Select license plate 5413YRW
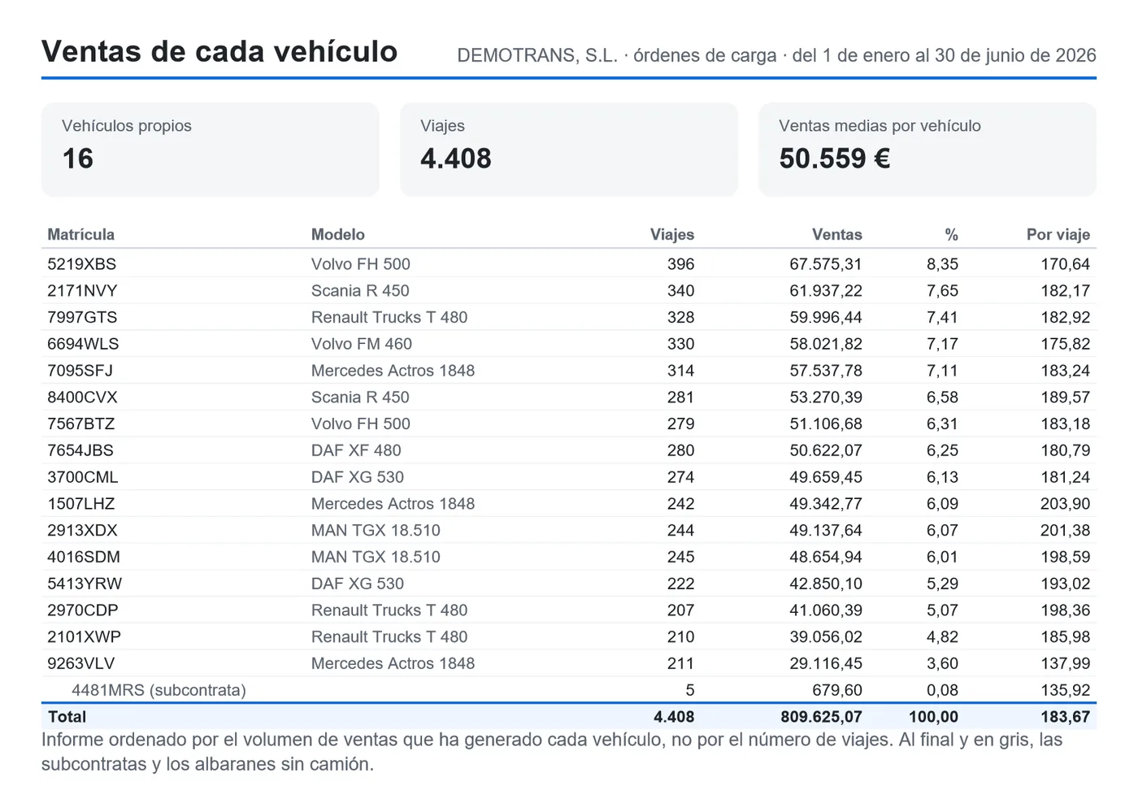 pos(85,584)
